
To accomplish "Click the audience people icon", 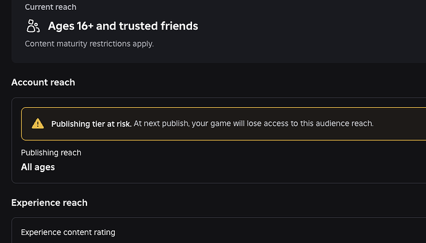I will [x=33, y=26].
